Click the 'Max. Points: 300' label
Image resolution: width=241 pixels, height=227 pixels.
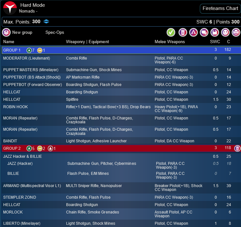[x=22, y=22]
